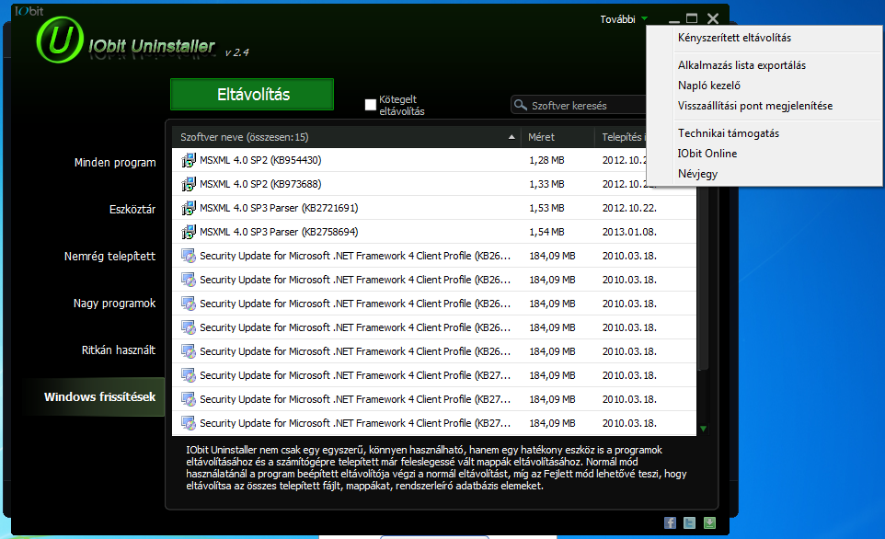Click the green download update icon

(709, 522)
